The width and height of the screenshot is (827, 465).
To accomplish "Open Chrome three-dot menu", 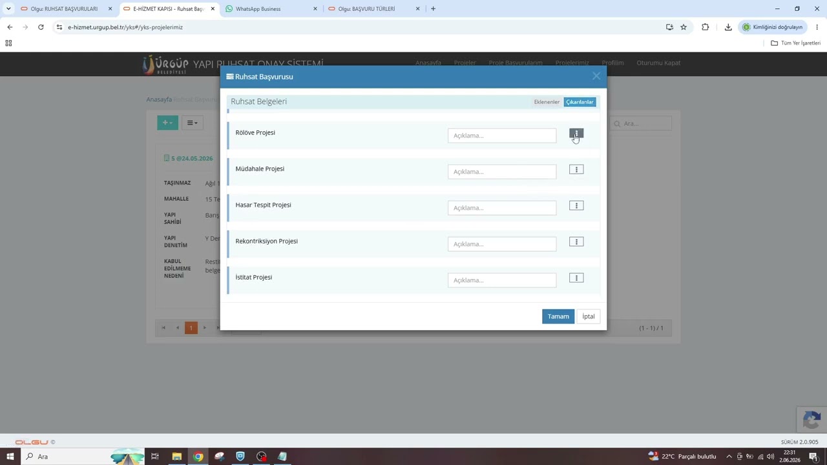I will 817,27.
